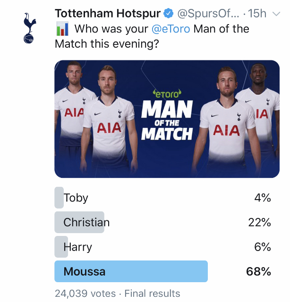Viewport: 290px width, 302px height.
Task: Click the Man of the Match banner title text
Action: [x=167, y=120]
